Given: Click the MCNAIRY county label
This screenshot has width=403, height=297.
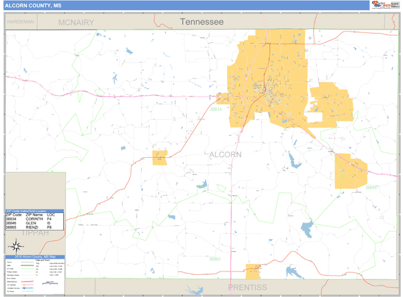Looking at the screenshot, I should click(x=76, y=22).
